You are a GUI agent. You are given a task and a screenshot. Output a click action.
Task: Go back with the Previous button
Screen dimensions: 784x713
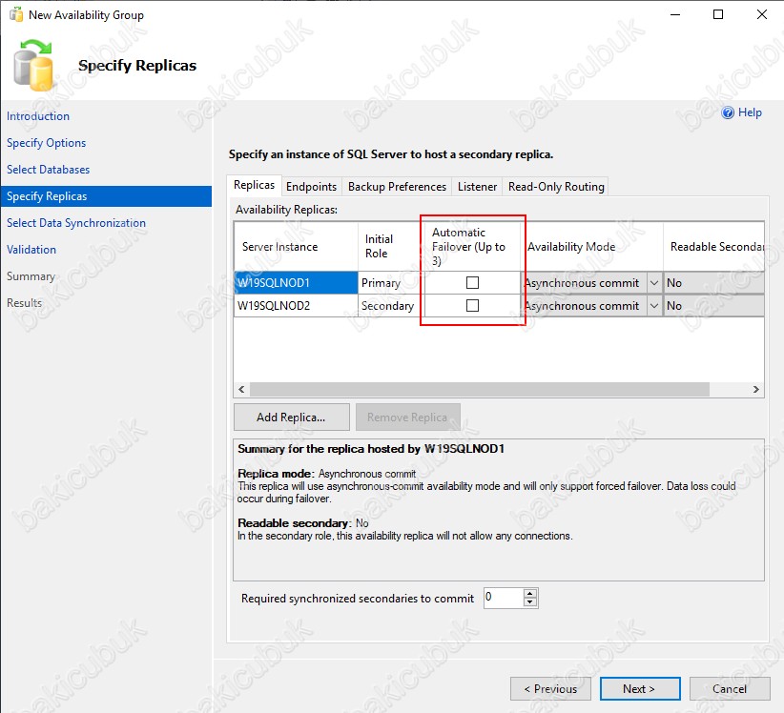[549, 689]
